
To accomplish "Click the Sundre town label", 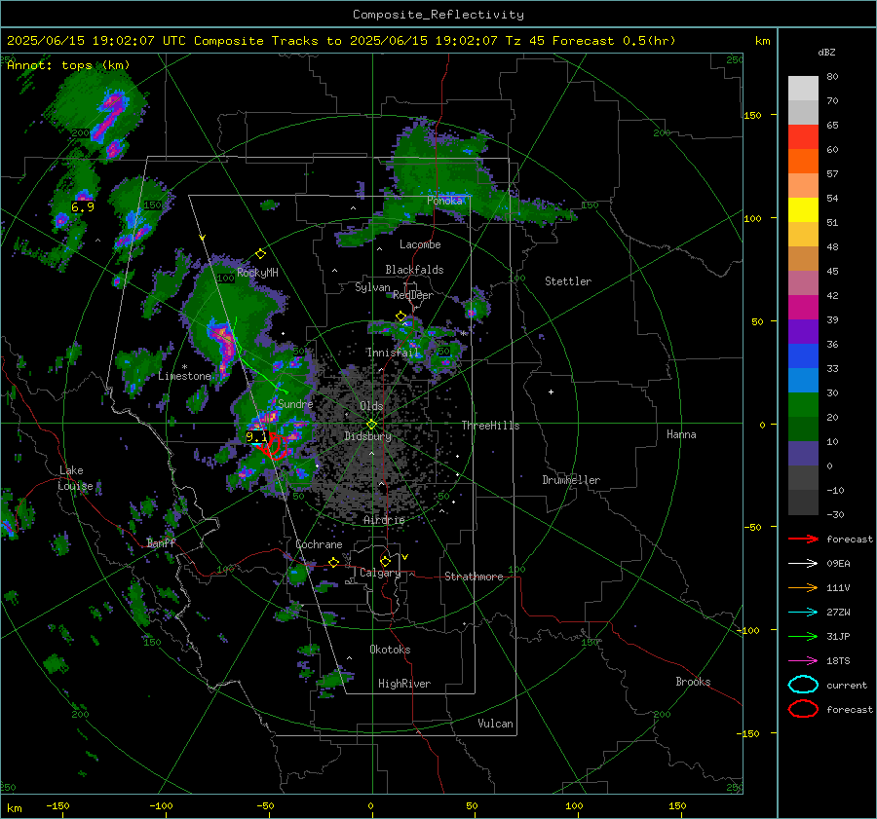I will pyautogui.click(x=295, y=403).
